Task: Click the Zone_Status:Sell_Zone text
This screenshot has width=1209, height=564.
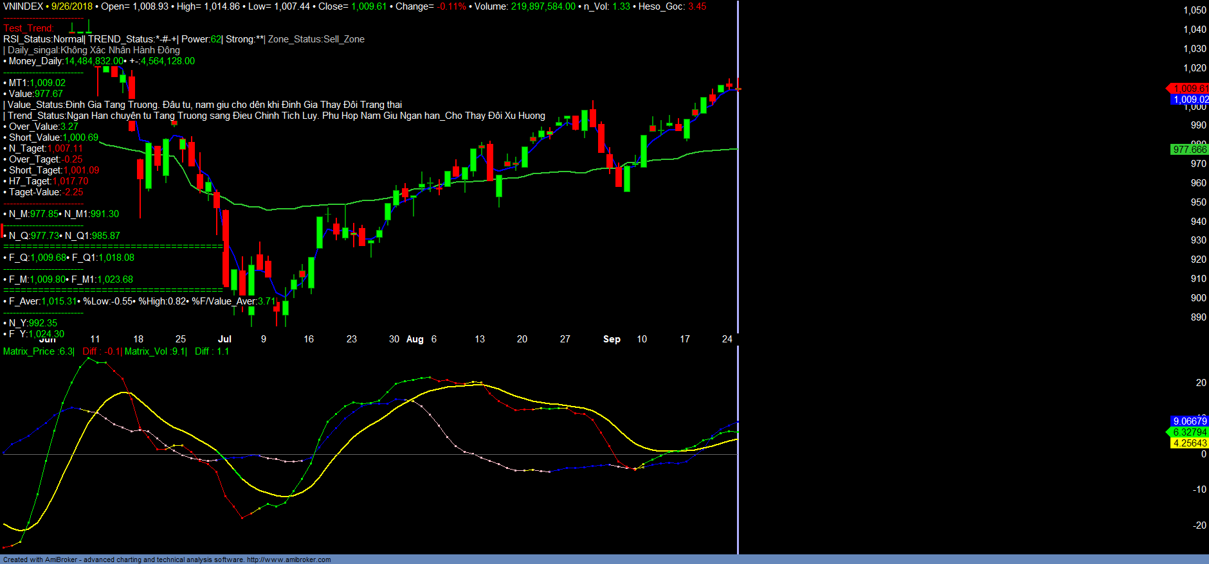Action: [x=316, y=39]
